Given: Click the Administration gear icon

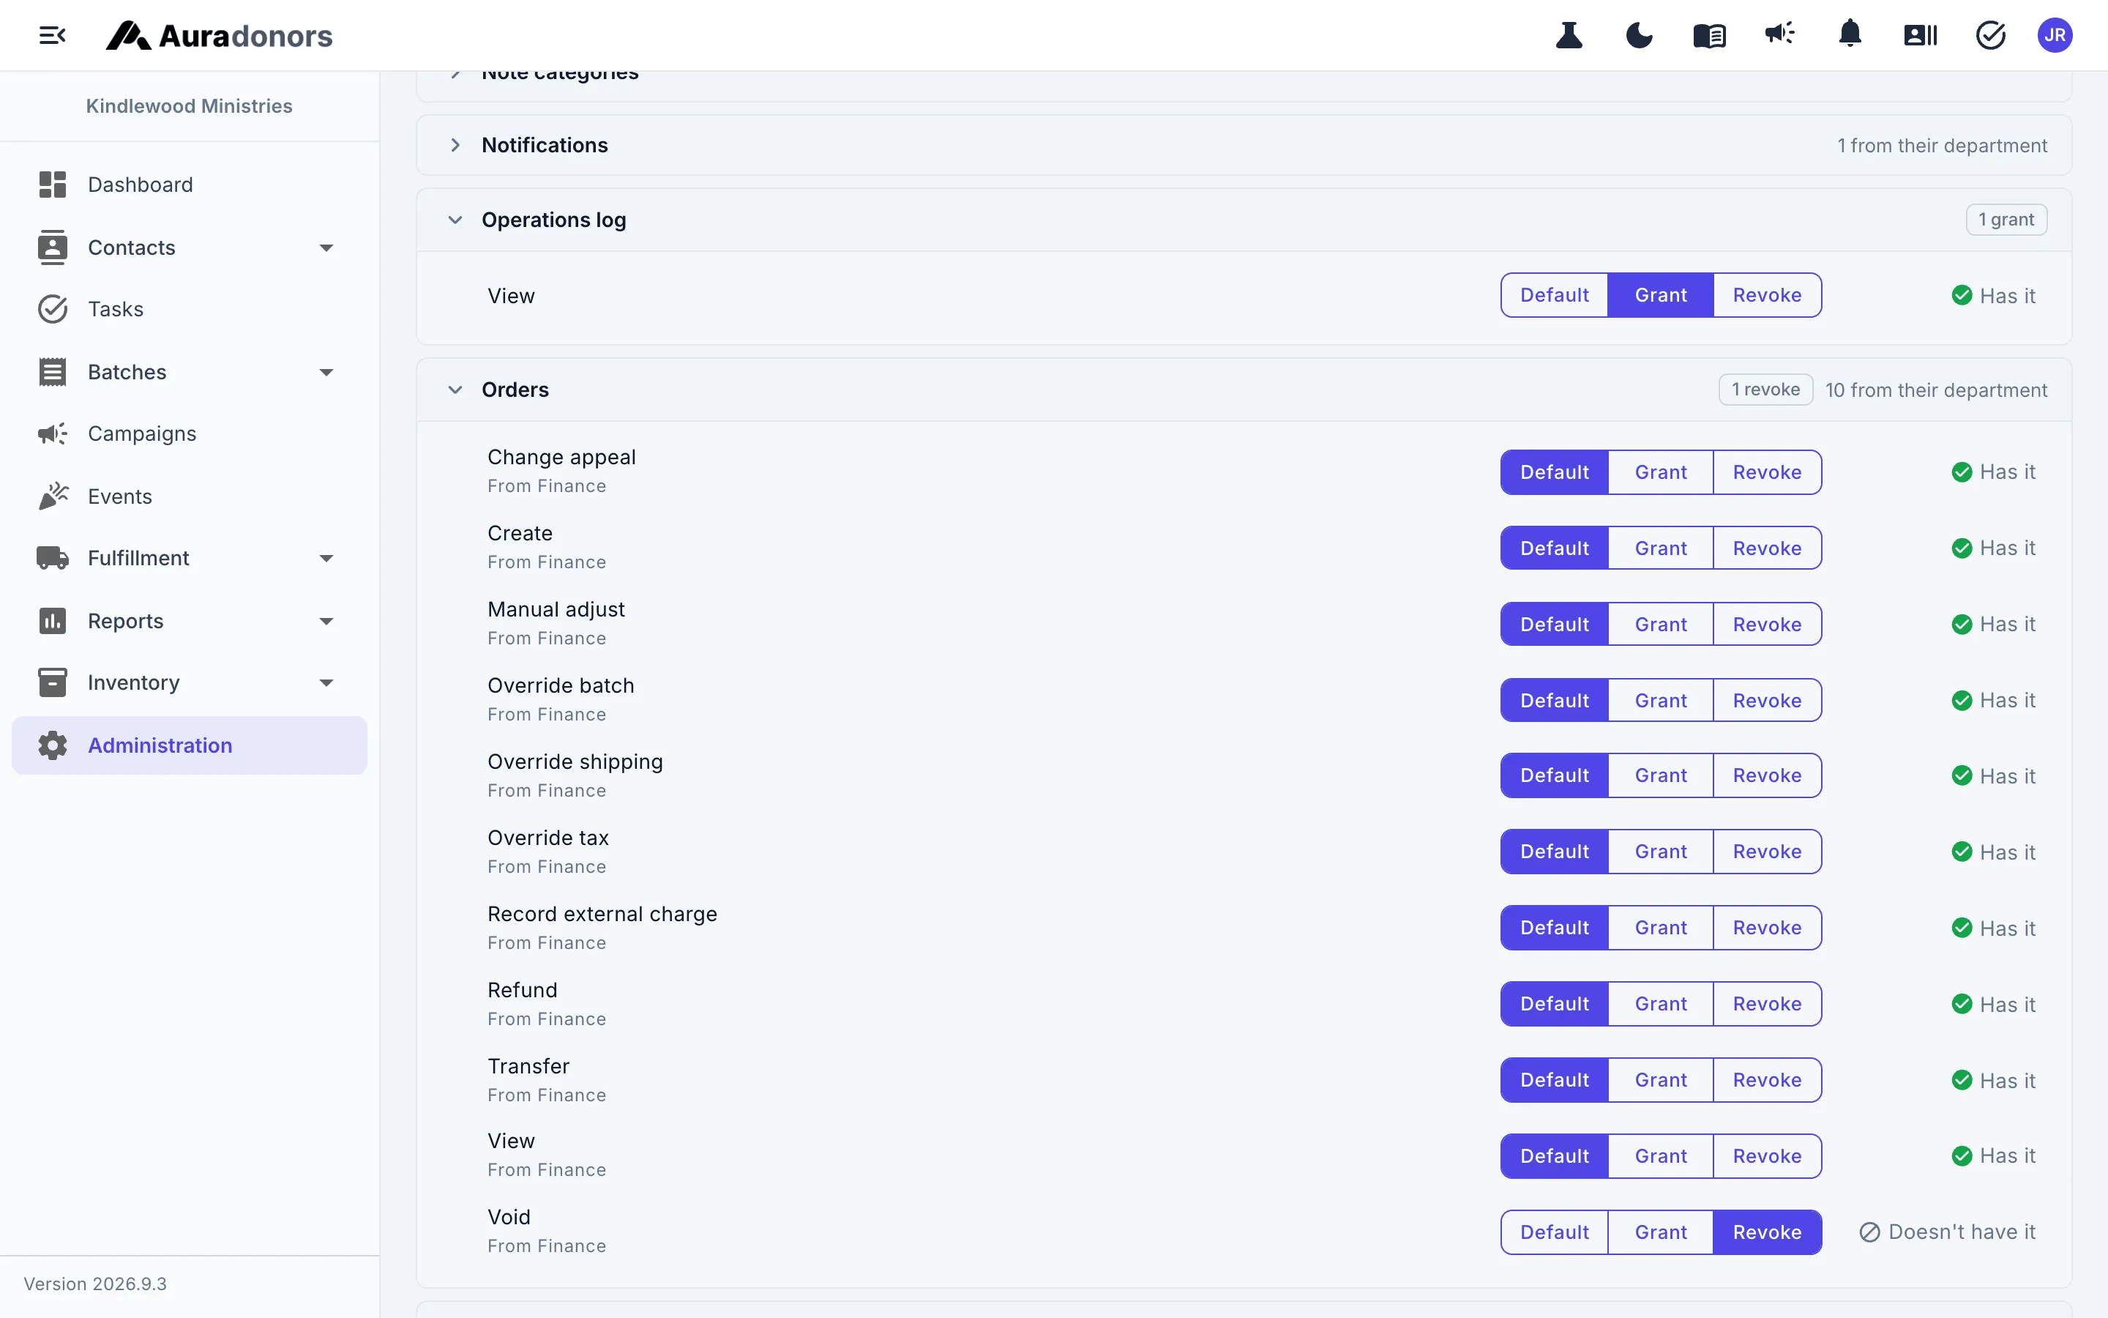Looking at the screenshot, I should click(52, 745).
